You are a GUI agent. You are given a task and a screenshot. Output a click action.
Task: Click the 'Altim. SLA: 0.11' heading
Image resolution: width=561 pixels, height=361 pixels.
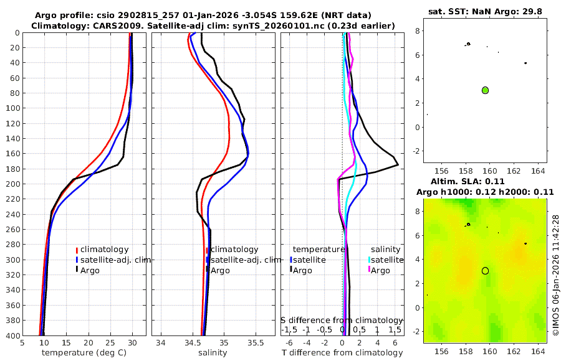tap(467, 181)
